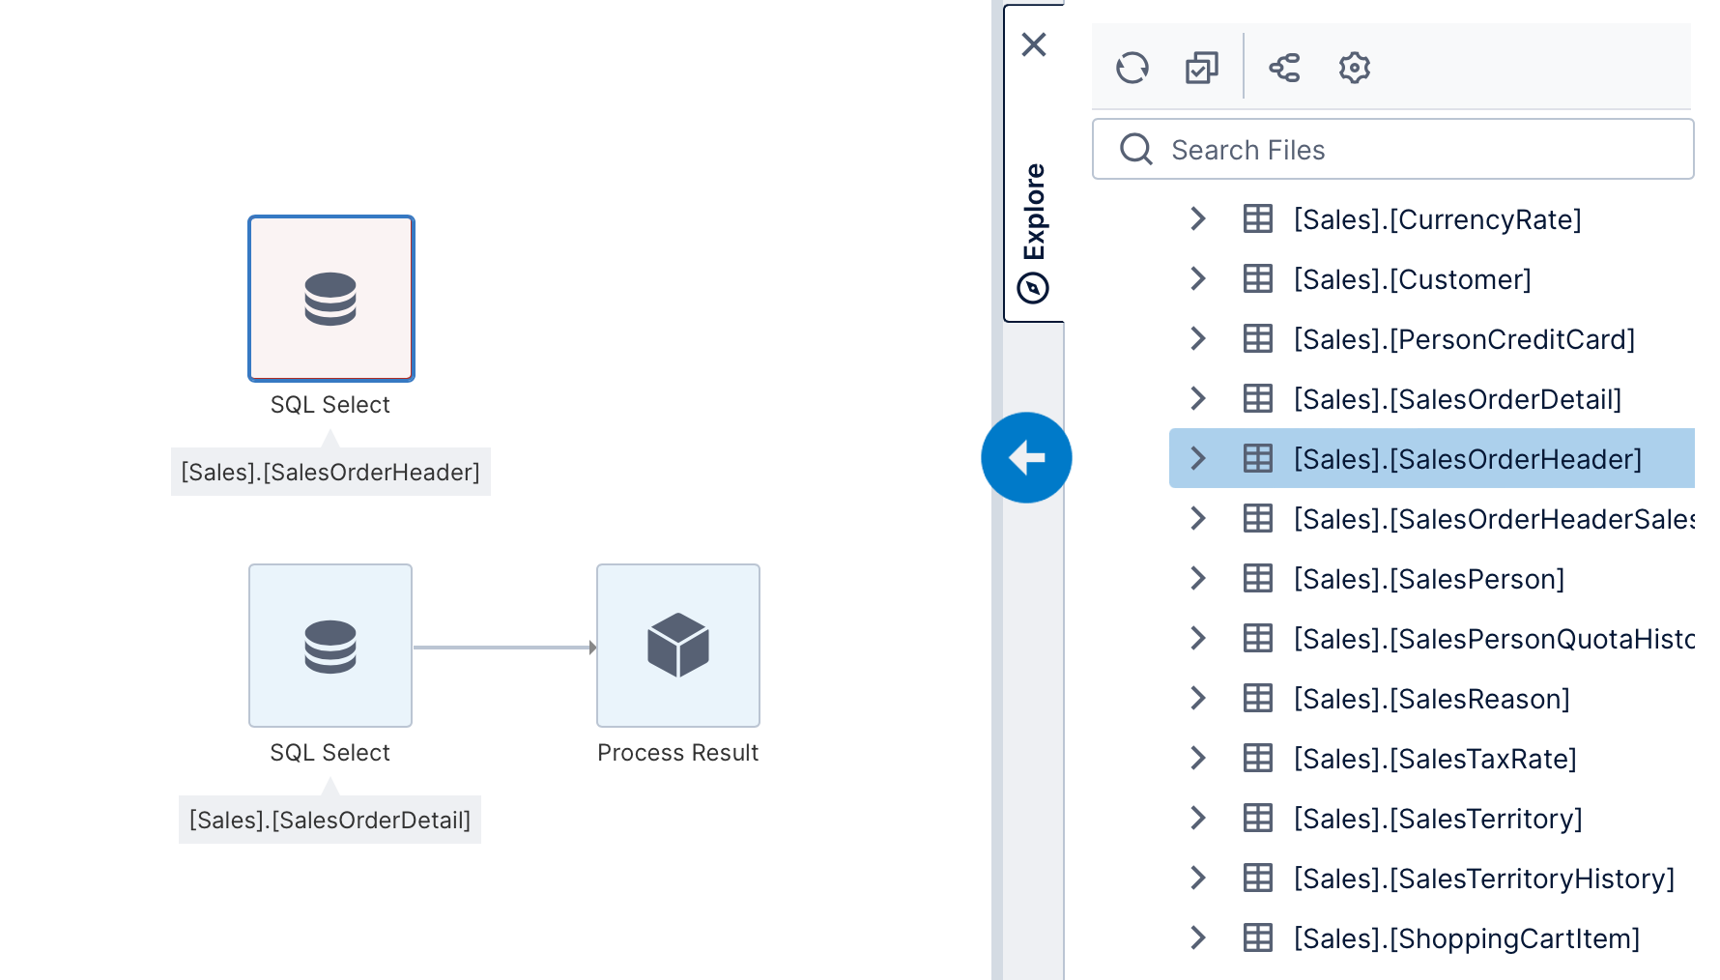
Task: Expand the [Sales].[SalesPerson] table
Action: [x=1198, y=579]
